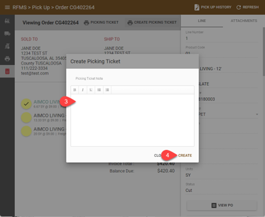Viewport: 265px width, 217px height.
Task: Click inside the Picking Ticket Note text area
Action: point(132,120)
